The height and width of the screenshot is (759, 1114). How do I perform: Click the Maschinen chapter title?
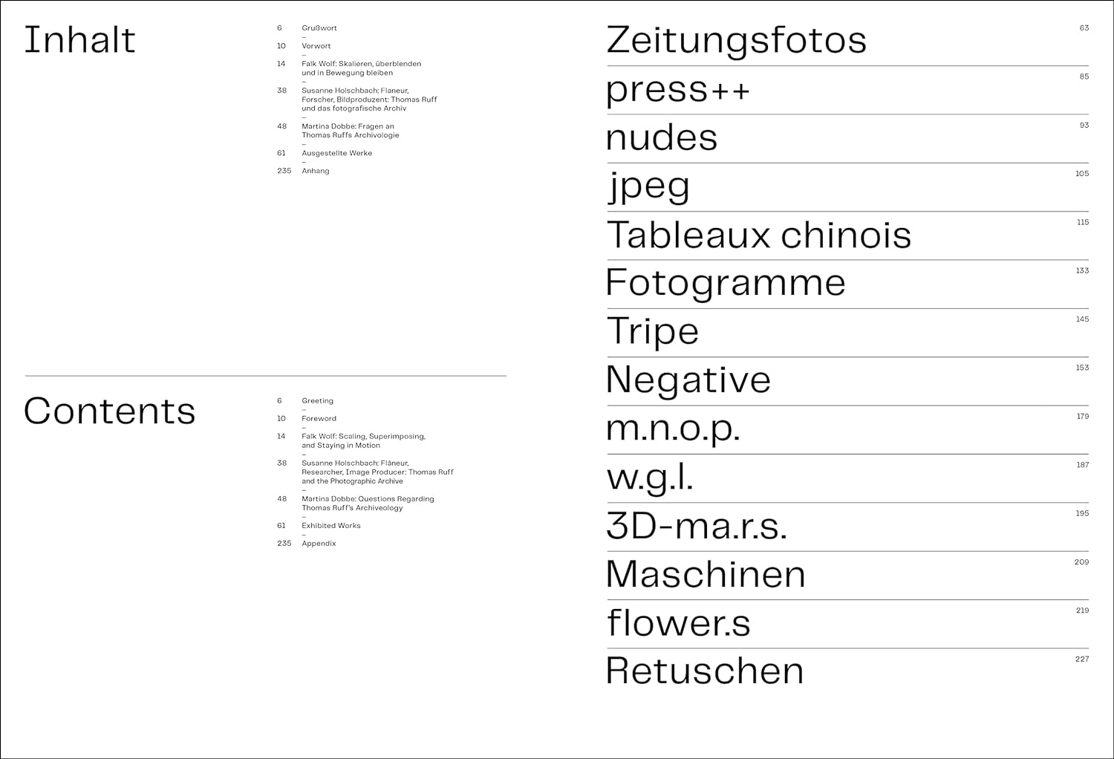[x=706, y=574]
